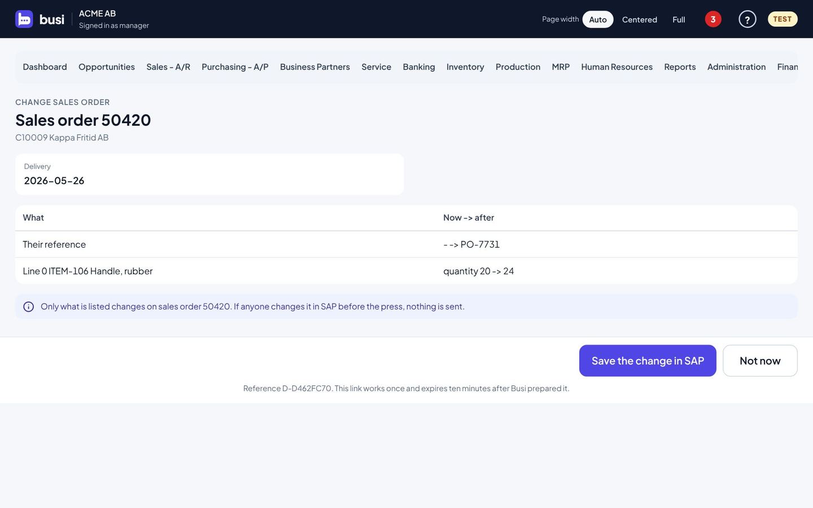Open the MRP menu
Image resolution: width=813 pixels, height=508 pixels.
tap(561, 67)
